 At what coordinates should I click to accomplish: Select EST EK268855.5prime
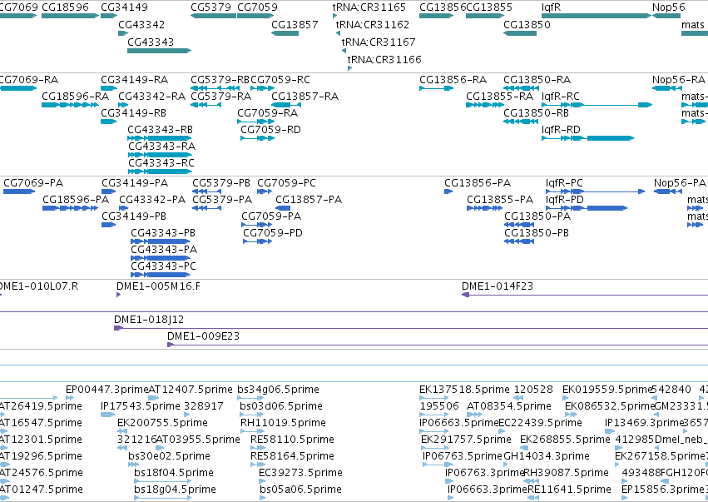click(x=565, y=440)
